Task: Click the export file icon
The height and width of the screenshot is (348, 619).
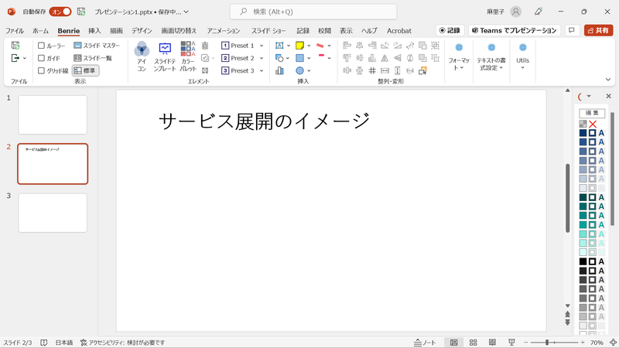Action: coord(15,59)
